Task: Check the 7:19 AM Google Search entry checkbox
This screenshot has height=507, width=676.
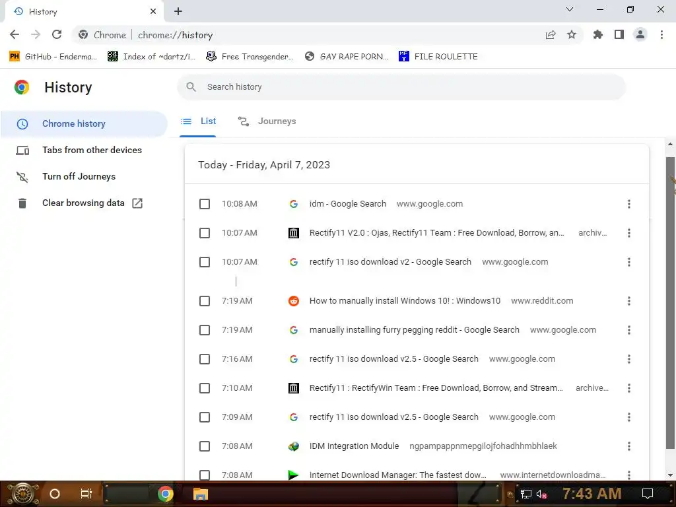Action: pos(205,330)
